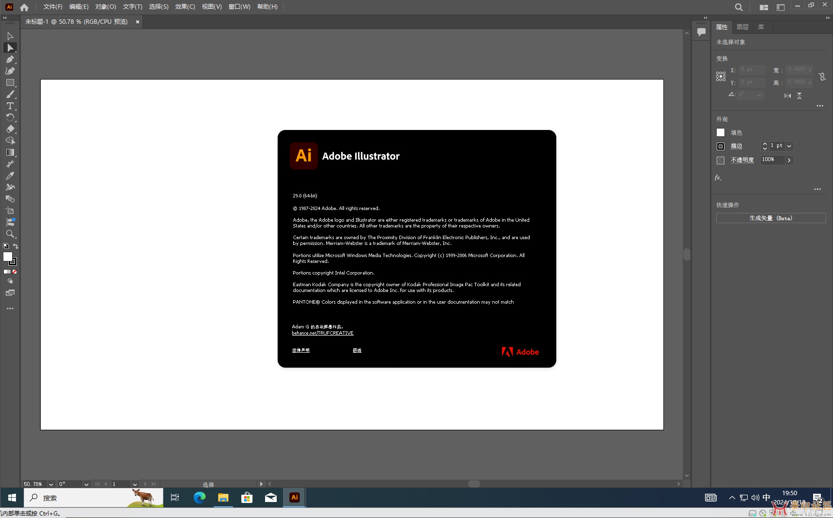Open the stroke weight dropdown
The height and width of the screenshot is (518, 833).
pyautogui.click(x=789, y=146)
